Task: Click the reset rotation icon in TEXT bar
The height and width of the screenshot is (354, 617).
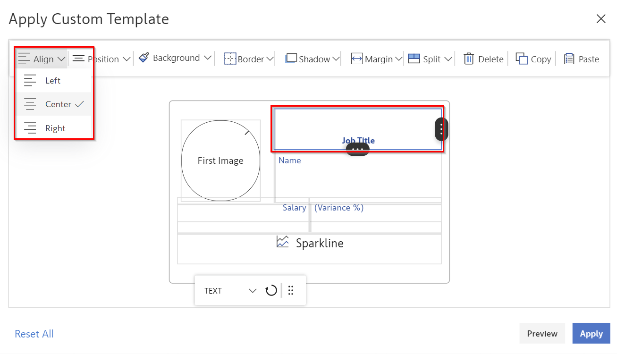Action: 271,291
